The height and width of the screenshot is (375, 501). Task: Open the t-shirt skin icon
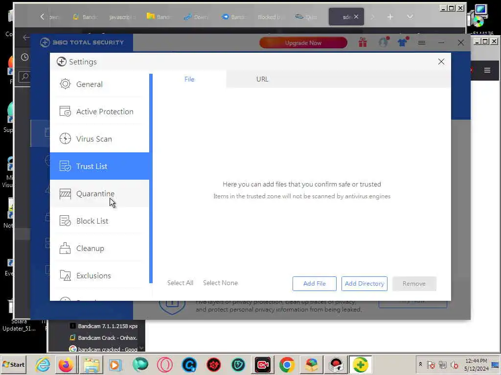click(x=403, y=42)
